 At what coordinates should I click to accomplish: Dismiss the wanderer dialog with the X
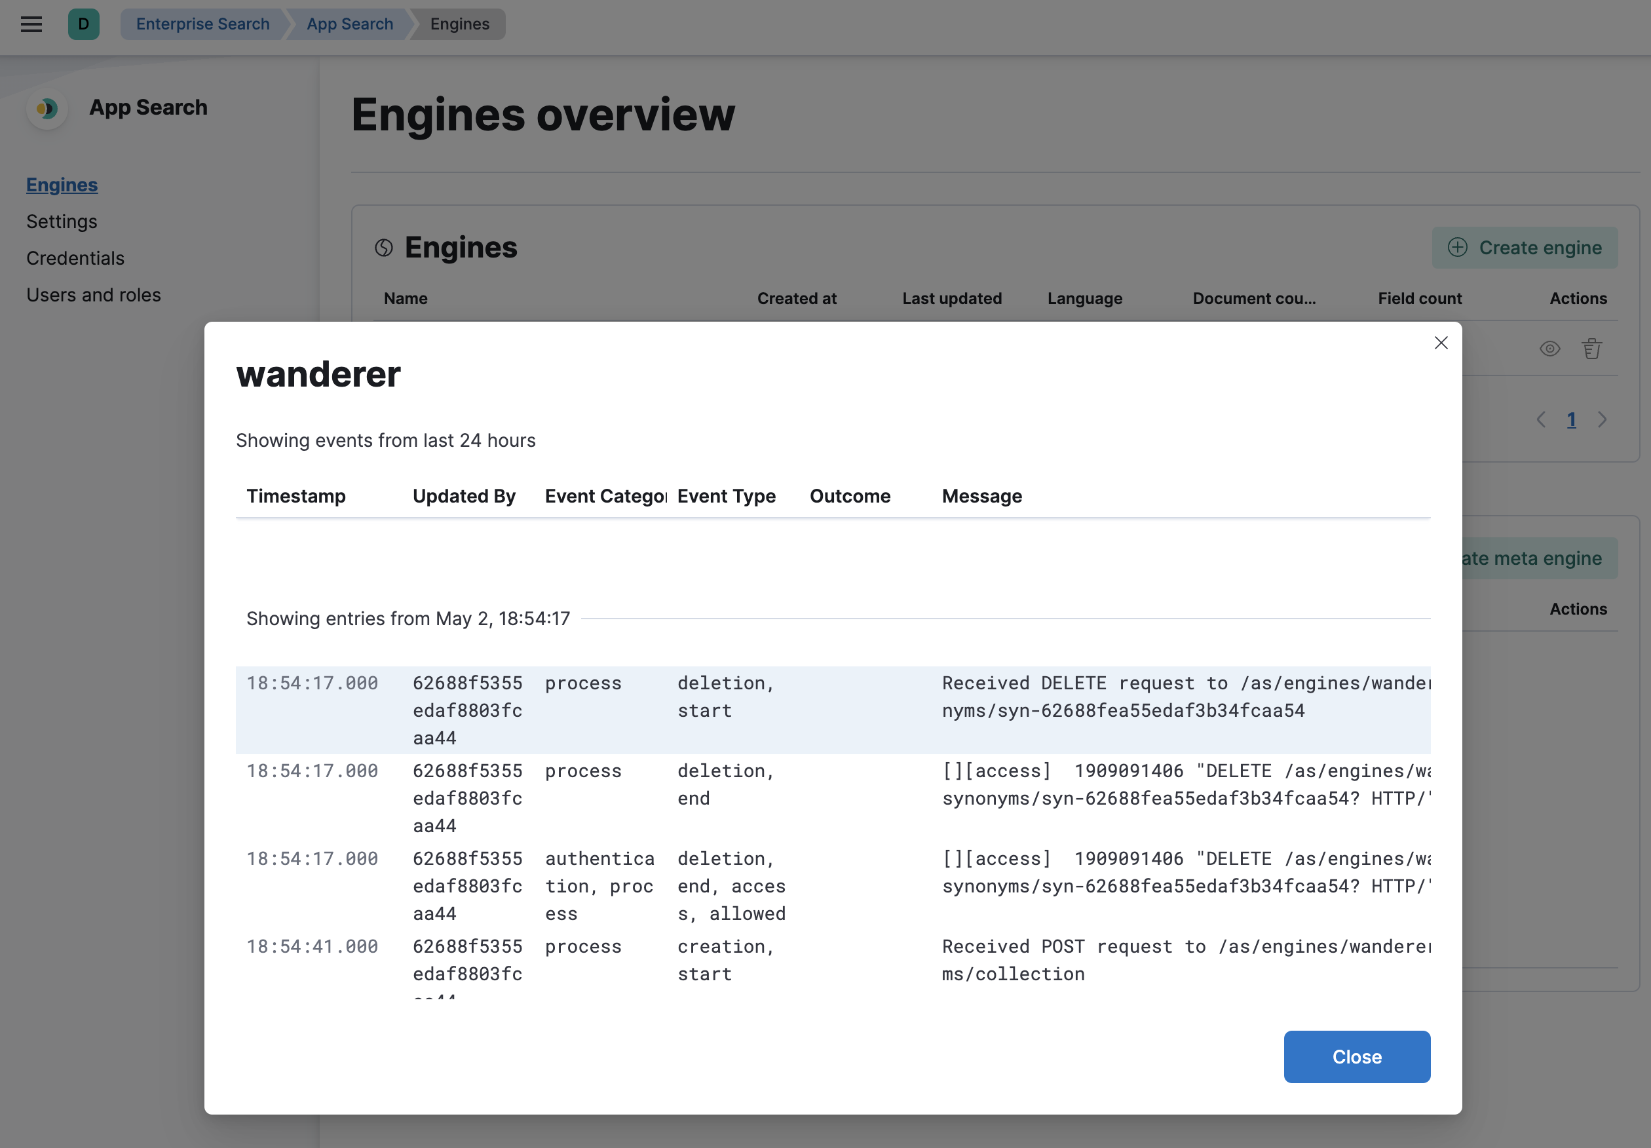tap(1441, 343)
